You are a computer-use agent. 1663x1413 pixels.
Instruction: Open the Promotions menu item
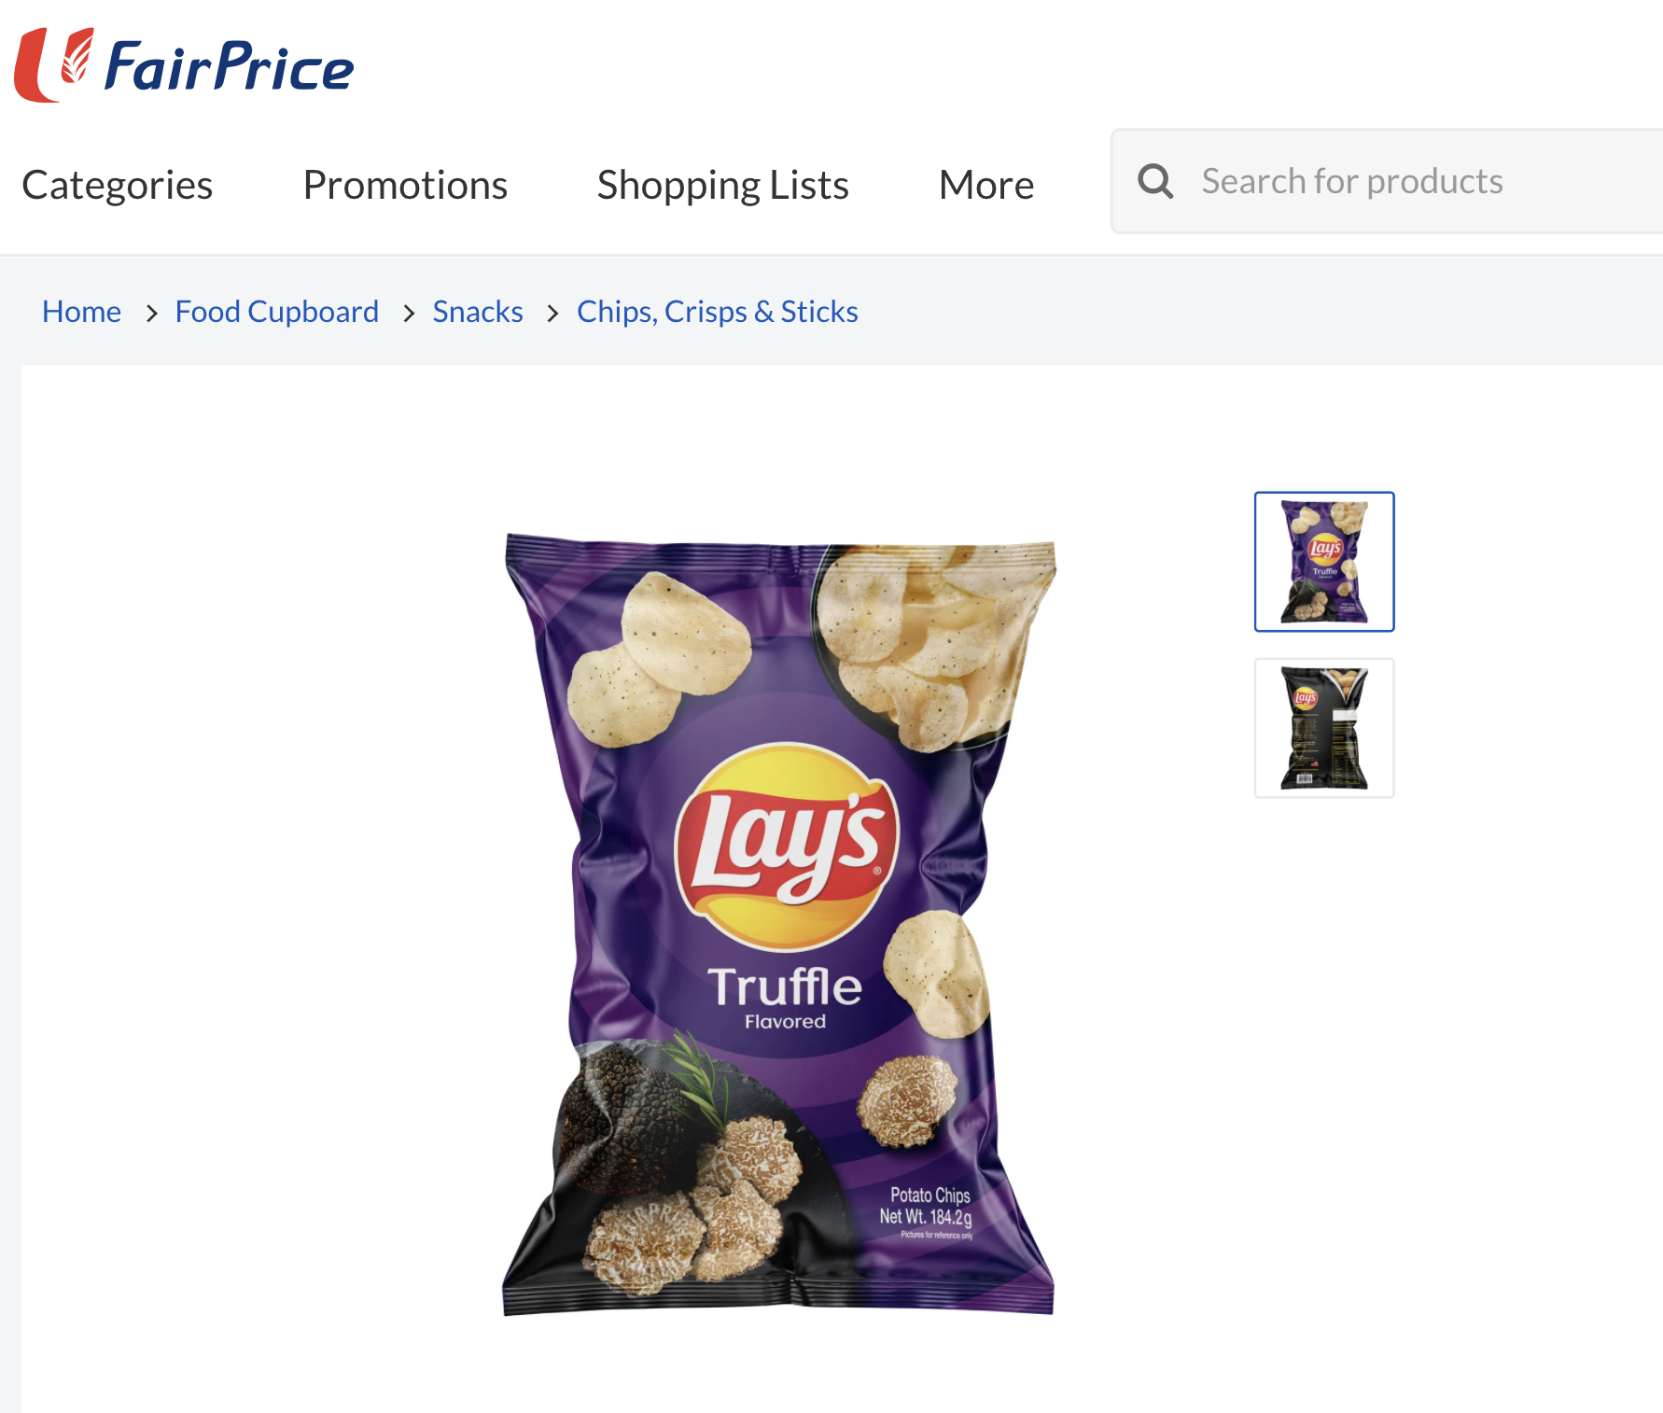click(405, 185)
